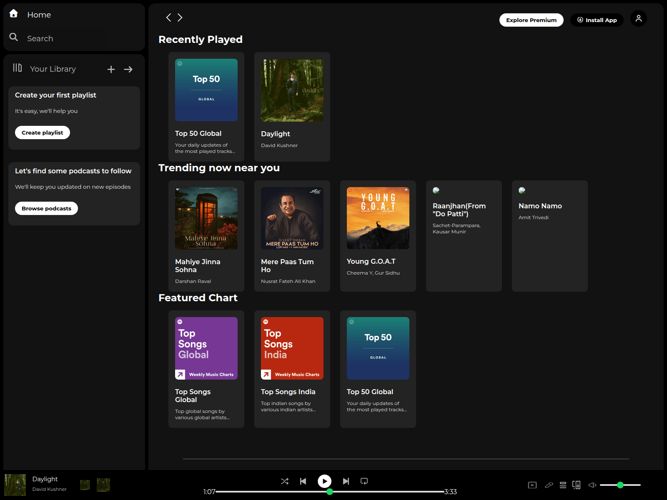Click total duration 3:33
Viewport: 667px width, 500px height.
pyautogui.click(x=451, y=492)
